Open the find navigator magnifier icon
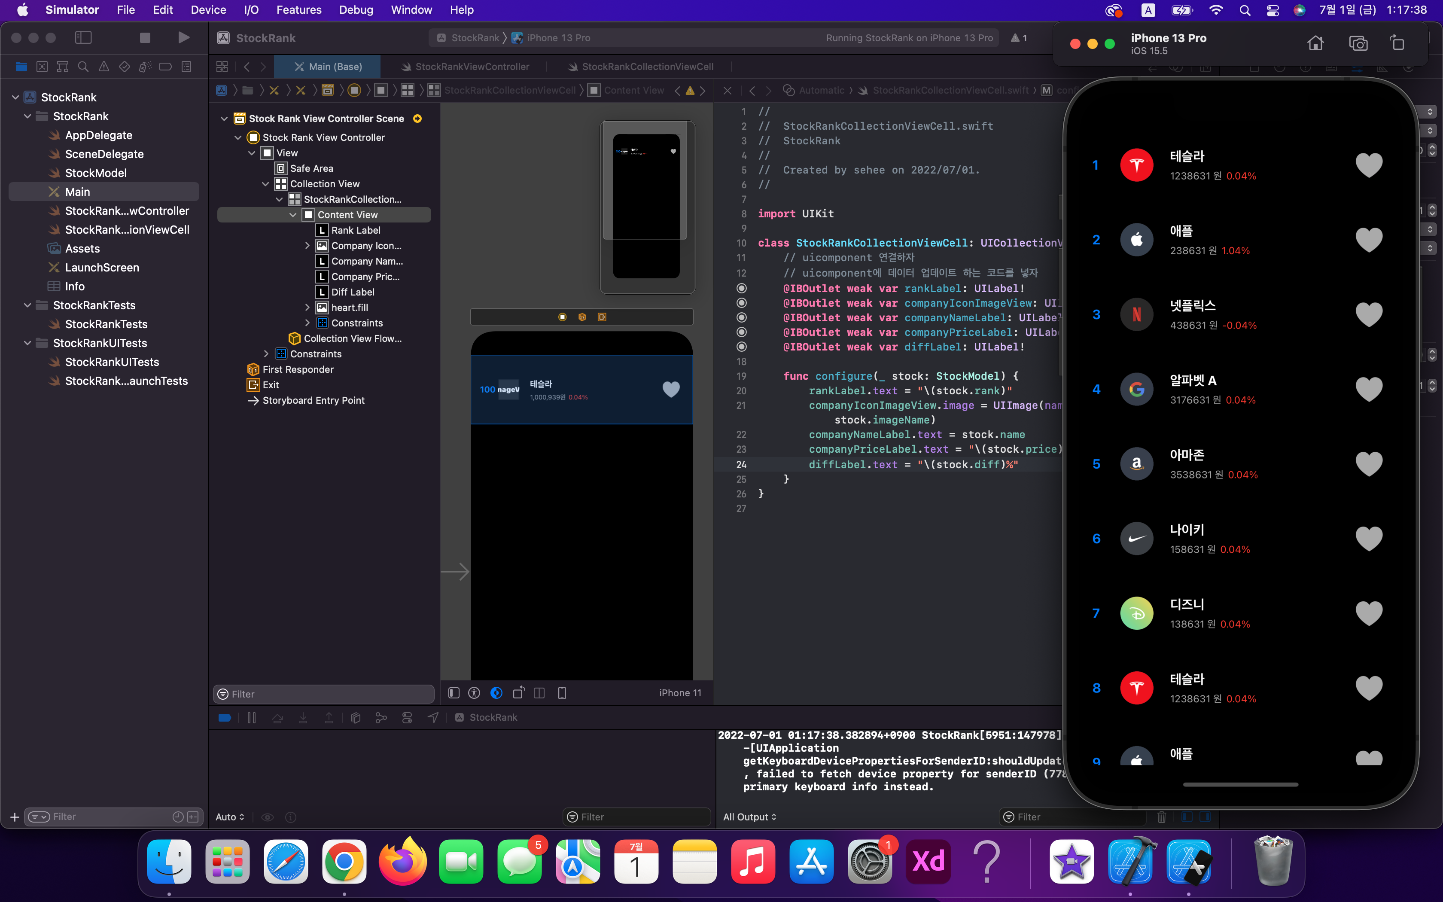 (x=83, y=67)
